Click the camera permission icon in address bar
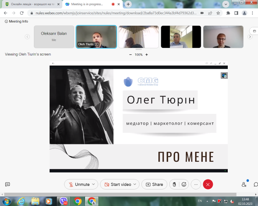Image resolution: width=258 pixels, height=206 pixels. click(202, 13)
